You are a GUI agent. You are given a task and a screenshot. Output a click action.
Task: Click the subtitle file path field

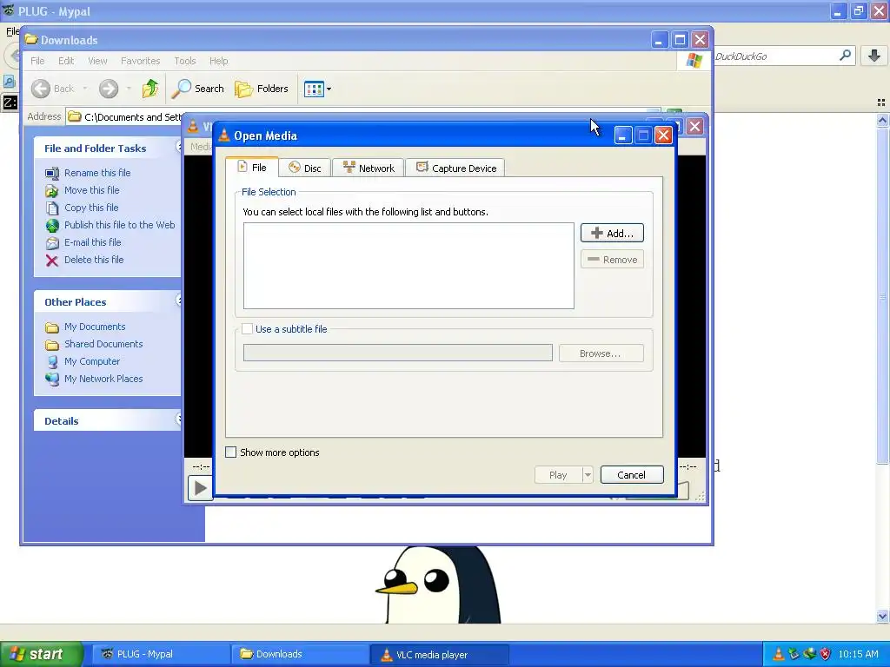point(398,353)
